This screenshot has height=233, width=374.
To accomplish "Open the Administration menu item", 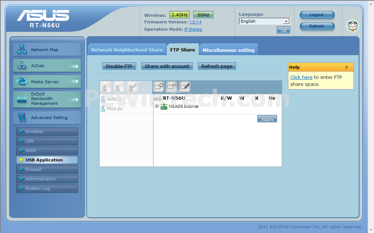I will (x=47, y=179).
